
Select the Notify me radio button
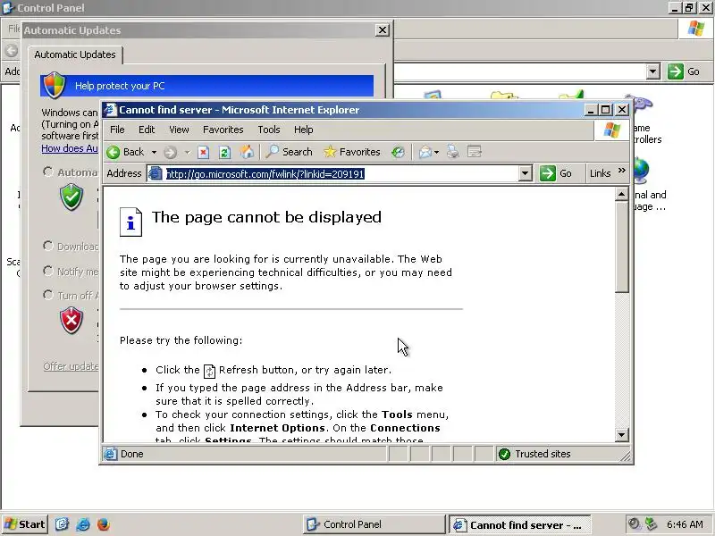tap(48, 272)
